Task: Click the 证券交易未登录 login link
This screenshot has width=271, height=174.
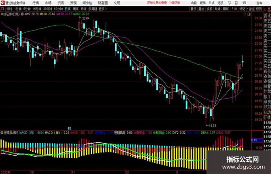Action: [x=157, y=3]
